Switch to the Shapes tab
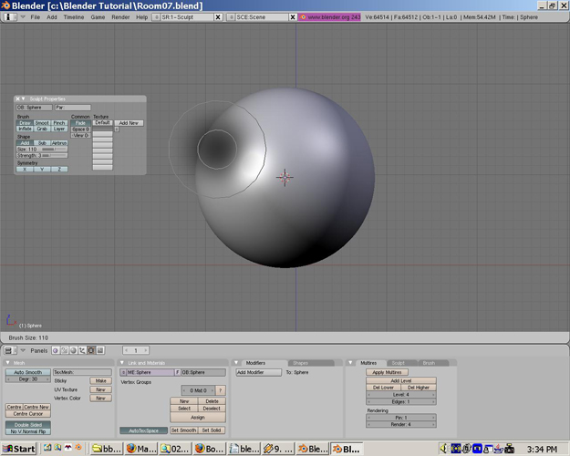Screen dimensions: 570x456 coord(300,363)
